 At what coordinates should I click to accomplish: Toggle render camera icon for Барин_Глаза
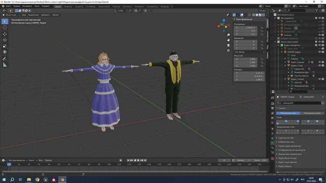323,65
